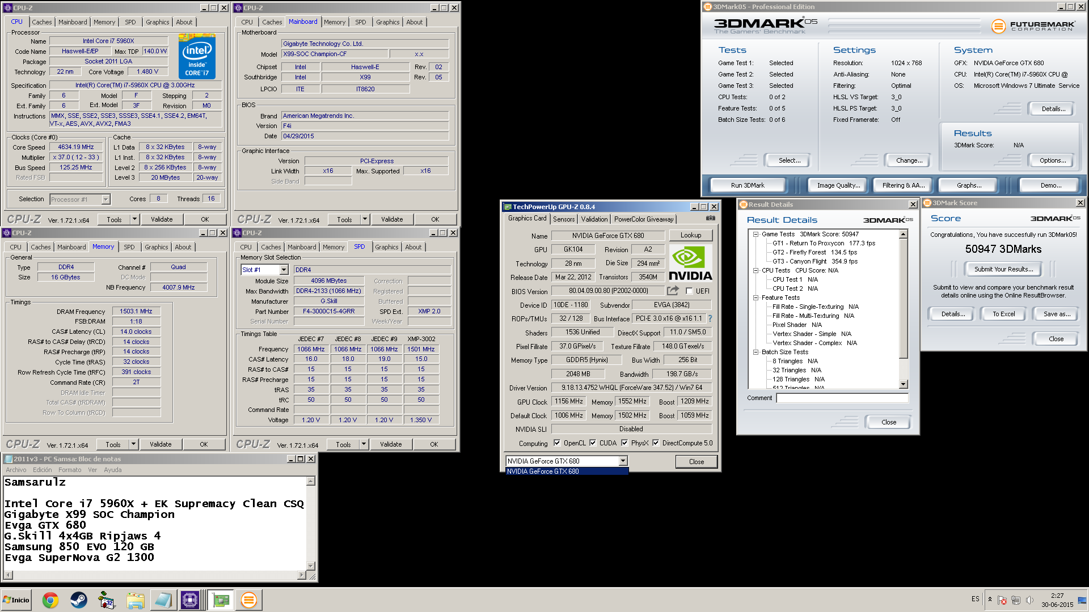Click the Show desktop button in taskbar corner
This screenshot has width=1089, height=612.
pos(1083,600)
